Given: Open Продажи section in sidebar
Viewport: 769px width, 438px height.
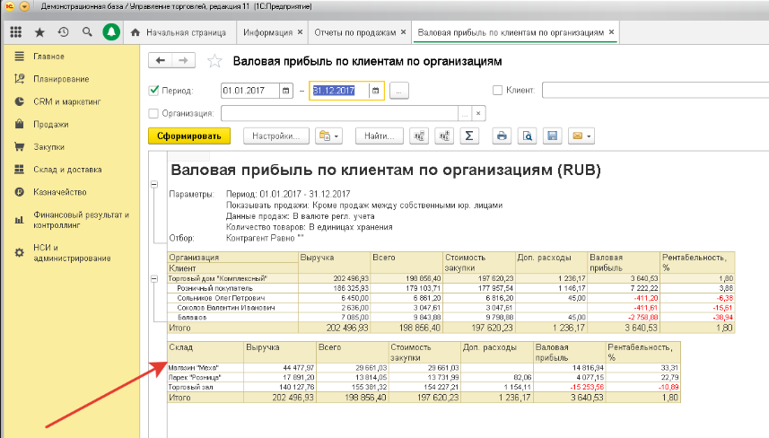Looking at the screenshot, I should coord(51,125).
